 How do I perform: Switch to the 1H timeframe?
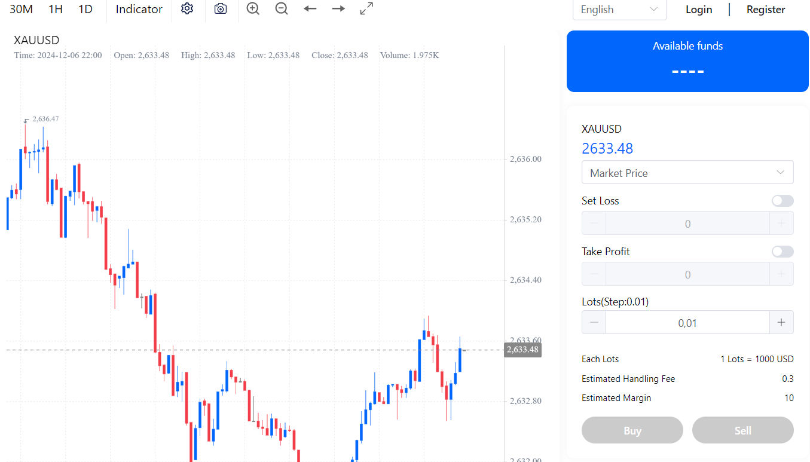(56, 9)
